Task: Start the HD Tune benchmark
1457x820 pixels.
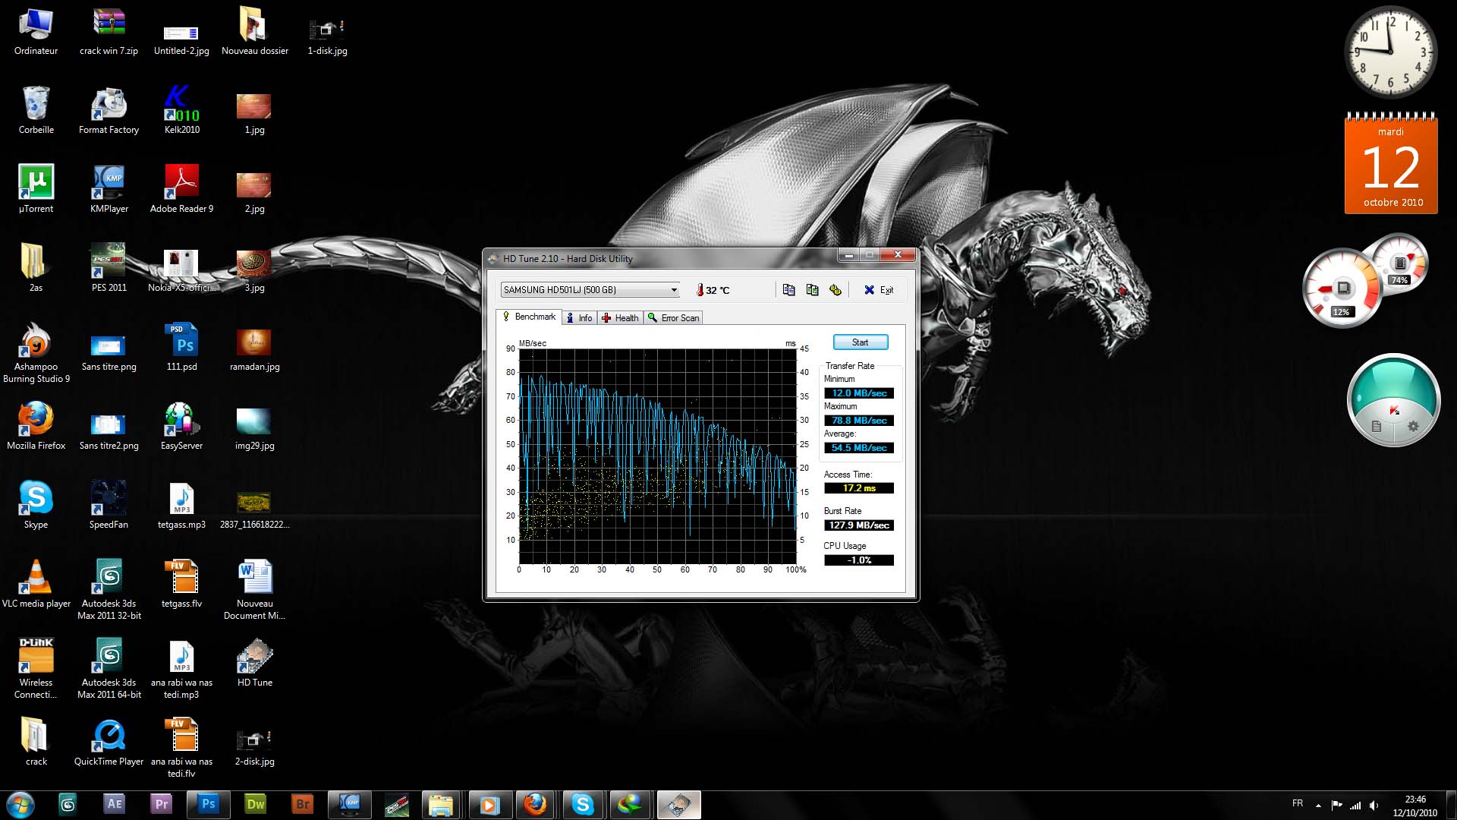Action: (861, 342)
